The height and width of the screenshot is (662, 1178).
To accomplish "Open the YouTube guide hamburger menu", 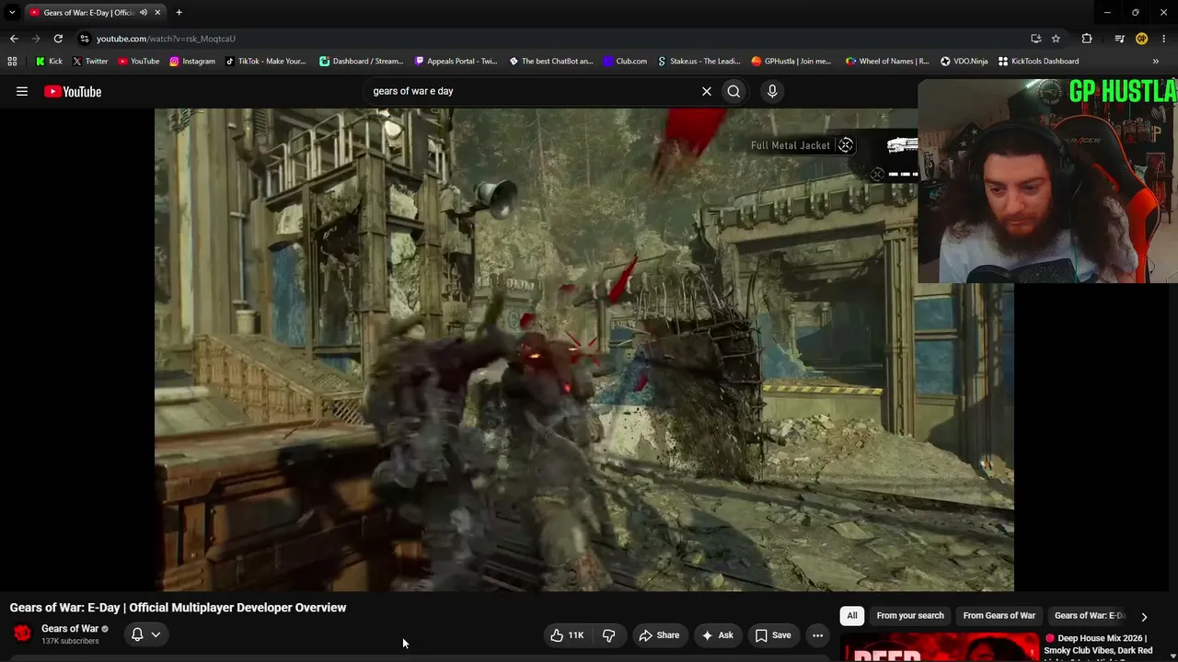I will click(22, 91).
